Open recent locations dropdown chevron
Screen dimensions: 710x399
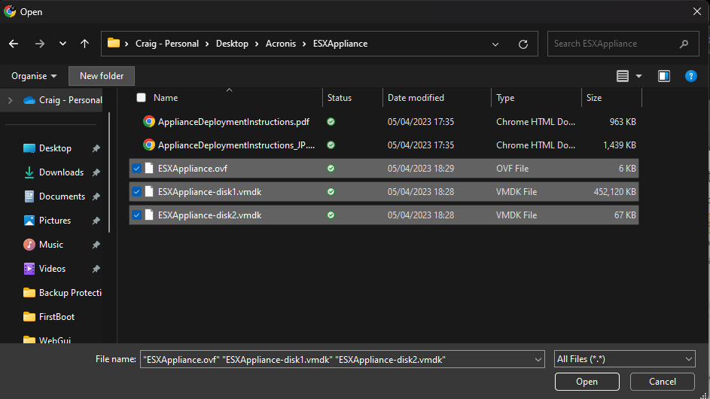(x=62, y=44)
